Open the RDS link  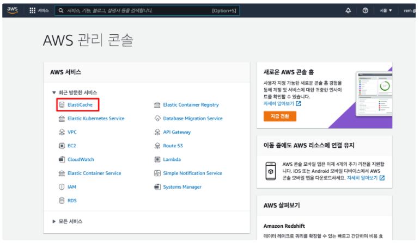[x=72, y=201]
